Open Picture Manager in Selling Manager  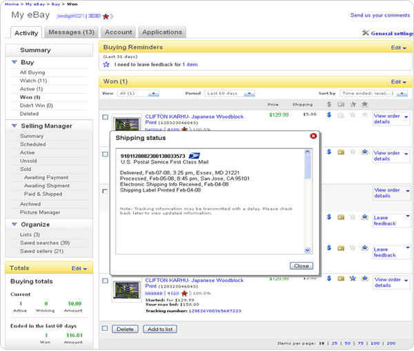(x=40, y=212)
